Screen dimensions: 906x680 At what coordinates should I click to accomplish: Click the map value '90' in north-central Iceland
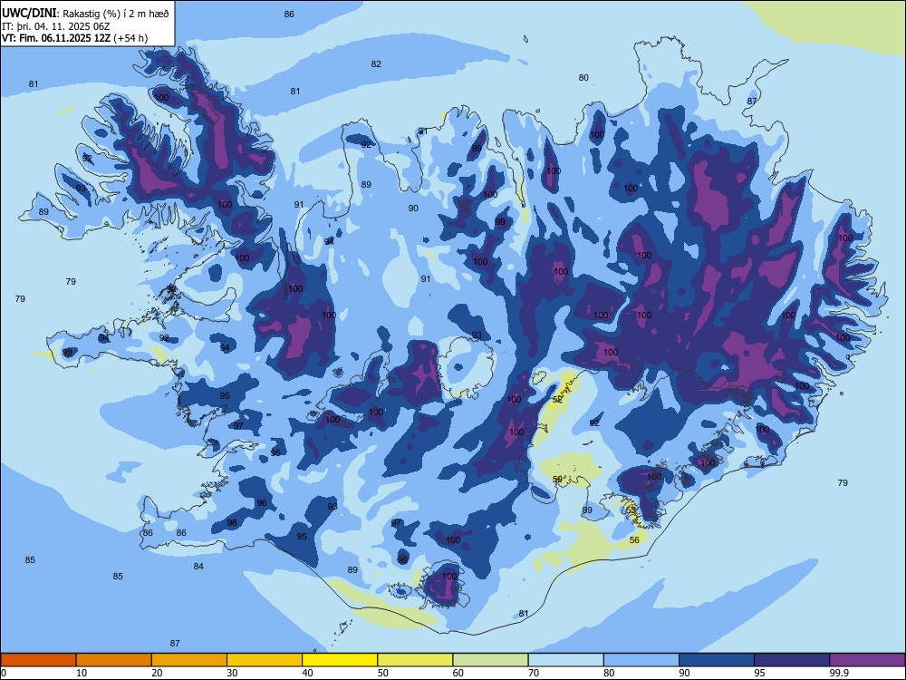tap(413, 209)
